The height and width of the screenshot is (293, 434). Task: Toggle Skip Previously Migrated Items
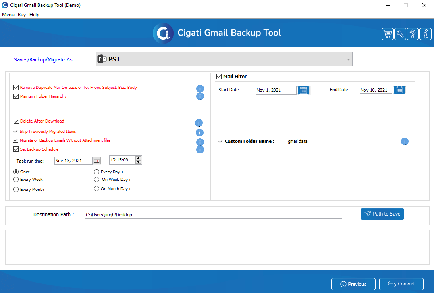click(x=15, y=132)
